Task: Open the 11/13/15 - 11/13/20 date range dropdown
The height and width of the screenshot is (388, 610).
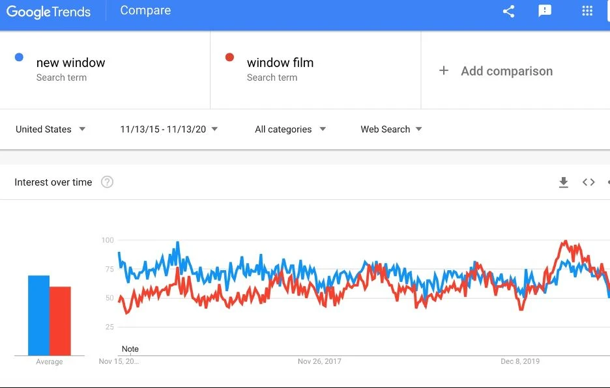Action: [168, 129]
